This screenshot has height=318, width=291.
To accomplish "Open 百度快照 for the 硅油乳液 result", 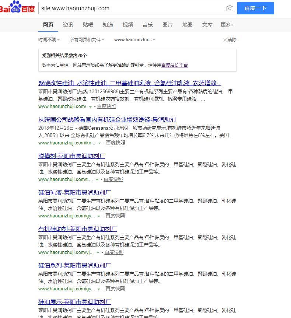I will pyautogui.click(x=115, y=216).
